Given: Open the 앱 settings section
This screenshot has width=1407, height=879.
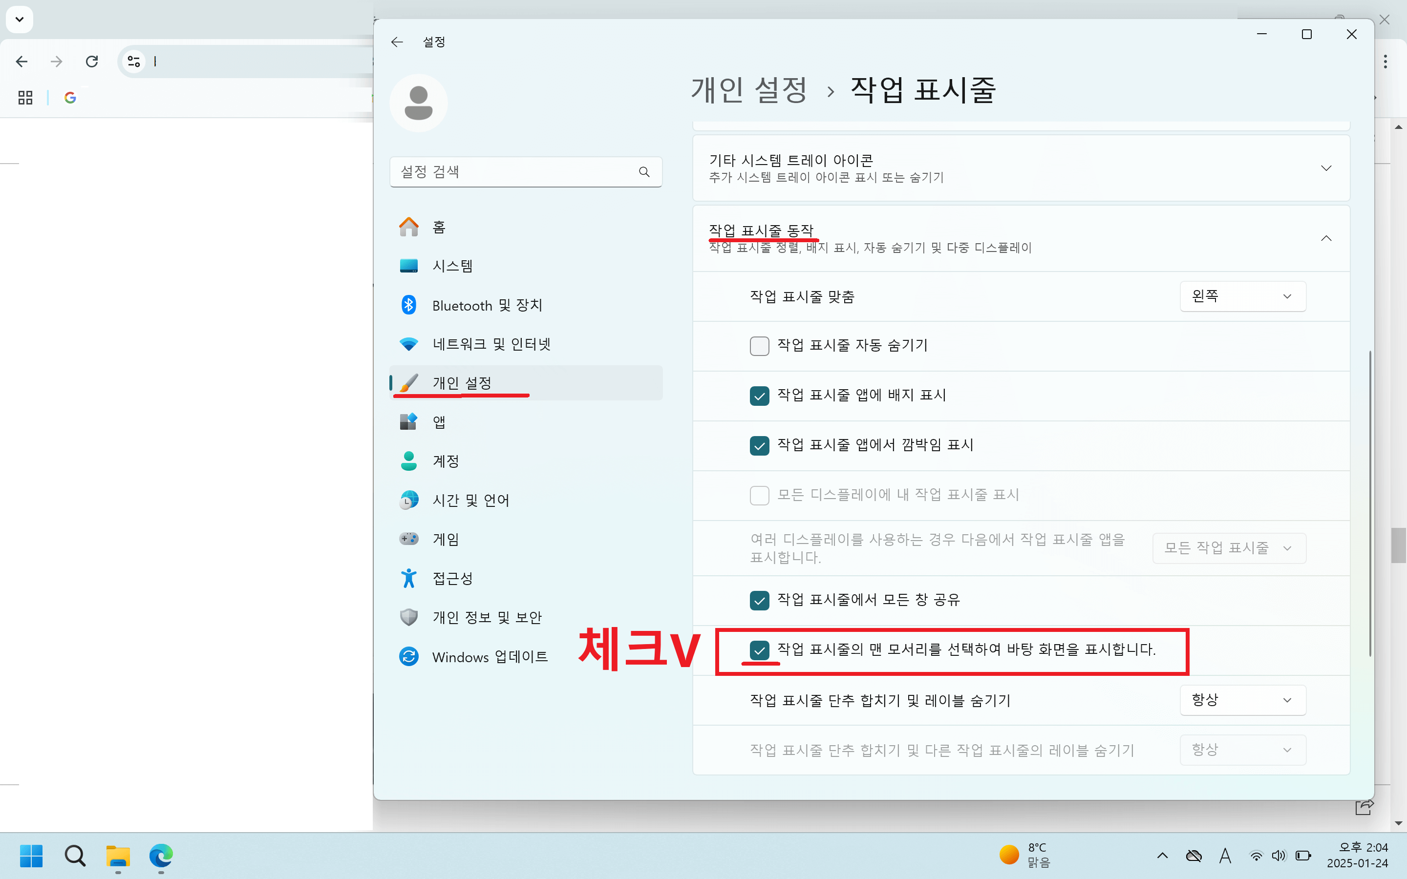Looking at the screenshot, I should (x=440, y=421).
